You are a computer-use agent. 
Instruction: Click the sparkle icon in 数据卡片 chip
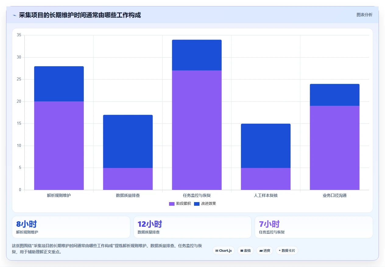[280, 251]
